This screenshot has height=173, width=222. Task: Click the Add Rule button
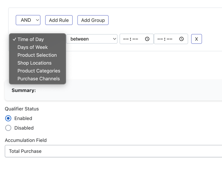(x=59, y=20)
